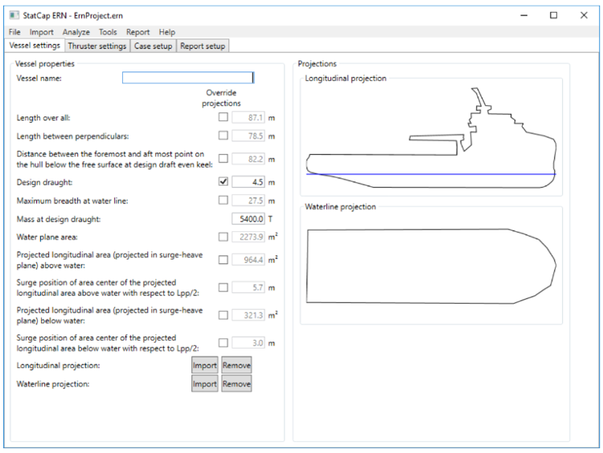Screen dimensions: 603x453
Task: Open the File menu
Action: (x=14, y=32)
